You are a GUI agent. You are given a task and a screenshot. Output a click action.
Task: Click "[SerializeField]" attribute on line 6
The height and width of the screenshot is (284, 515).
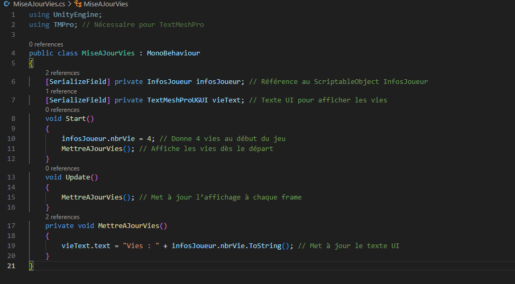click(x=78, y=82)
